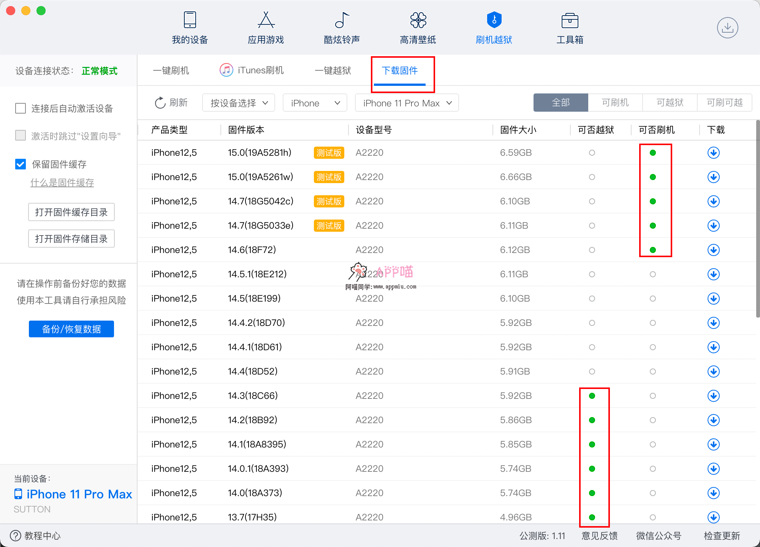Enable 连接后自动激活设备 checkbox

click(21, 108)
